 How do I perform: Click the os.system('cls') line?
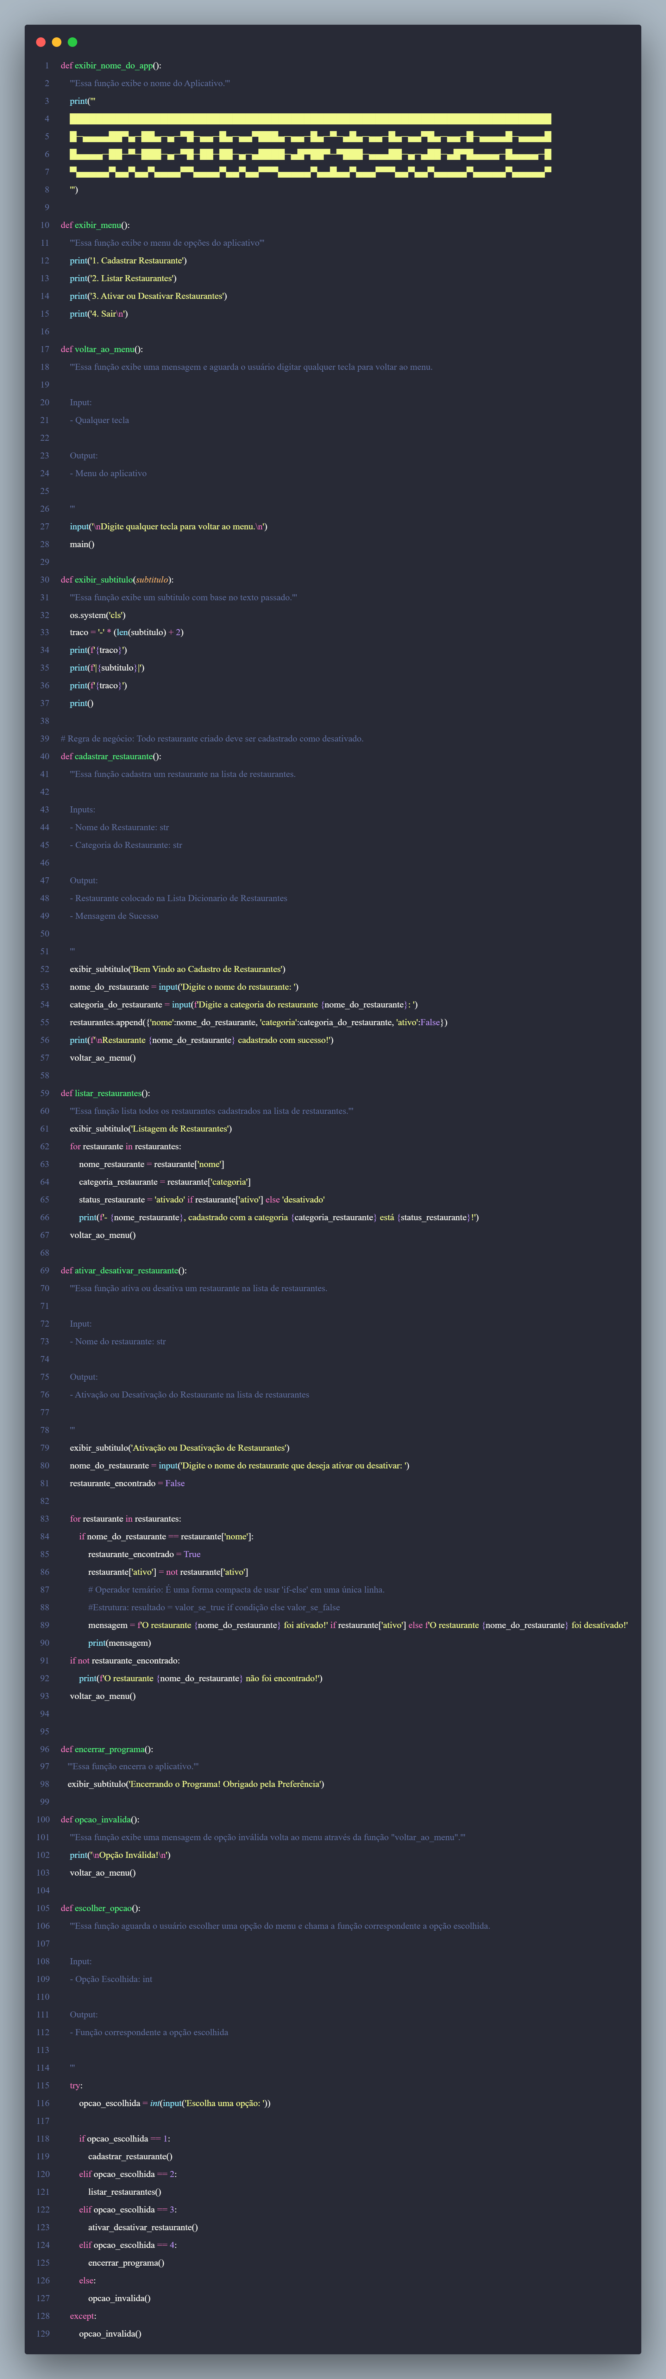98,615
